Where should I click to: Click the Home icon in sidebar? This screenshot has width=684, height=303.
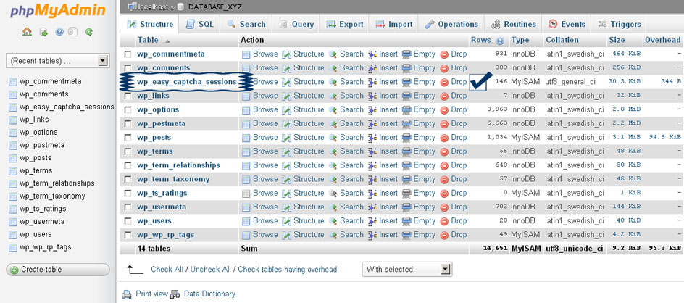(27, 32)
